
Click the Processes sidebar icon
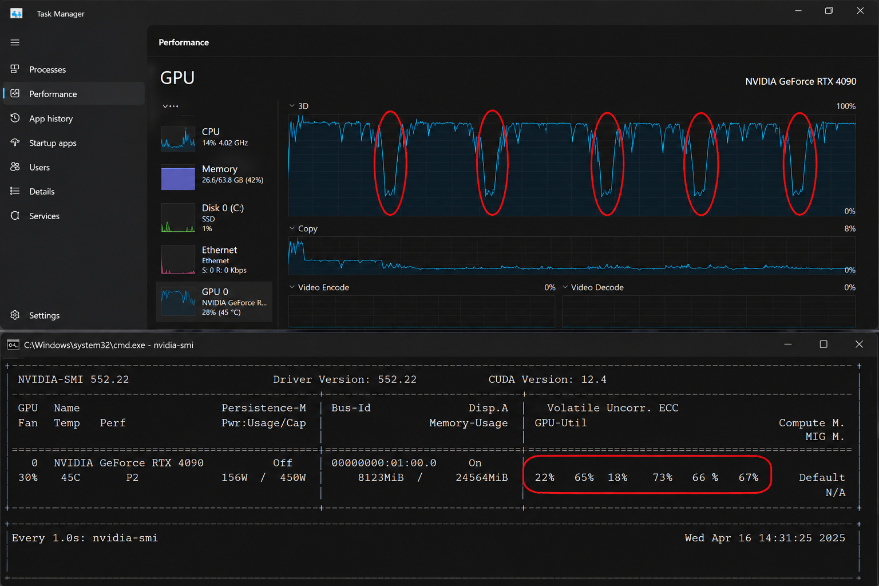[15, 69]
